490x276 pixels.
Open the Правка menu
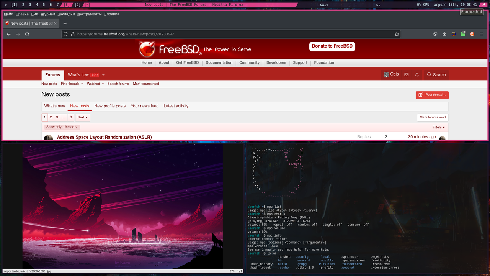(22, 14)
